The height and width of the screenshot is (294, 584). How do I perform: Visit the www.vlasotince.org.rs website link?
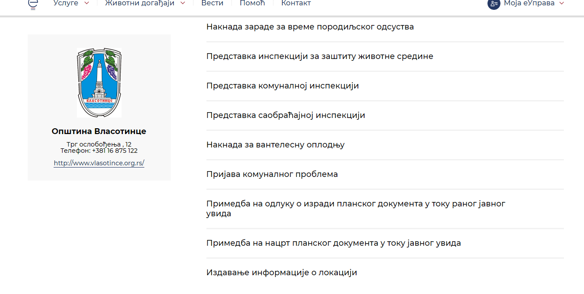pyautogui.click(x=99, y=163)
